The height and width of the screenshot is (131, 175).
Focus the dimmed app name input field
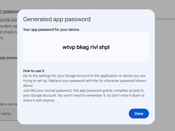(x=9, y=114)
